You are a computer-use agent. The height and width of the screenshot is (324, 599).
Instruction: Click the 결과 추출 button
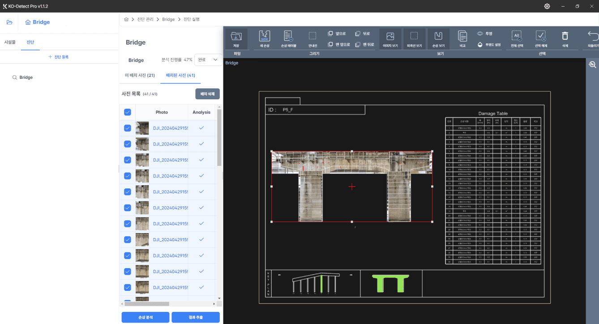pos(196,317)
